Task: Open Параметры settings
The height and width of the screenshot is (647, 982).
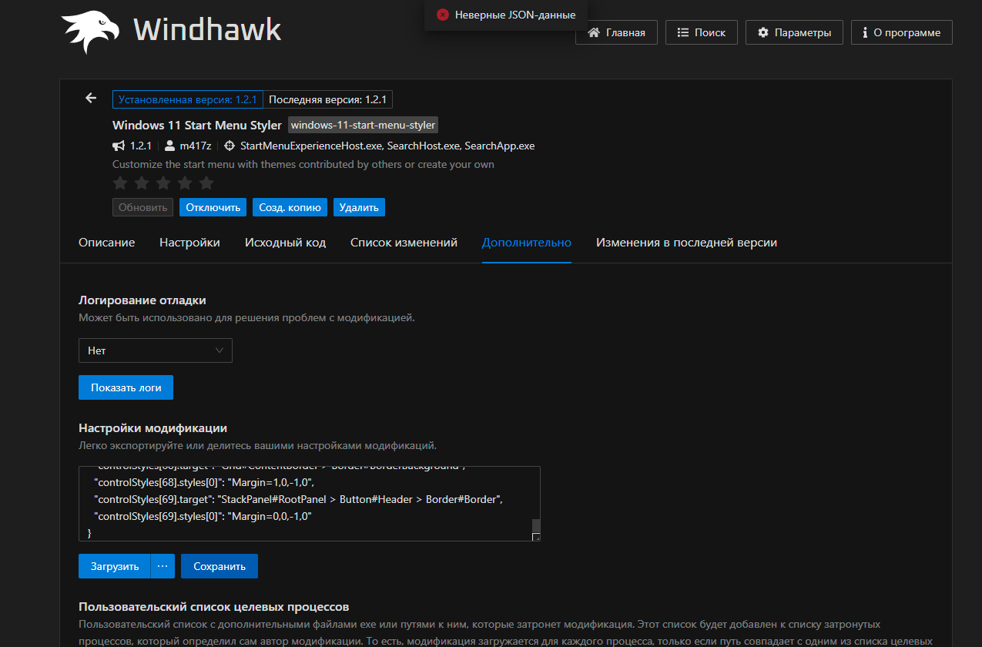Action: (x=795, y=32)
